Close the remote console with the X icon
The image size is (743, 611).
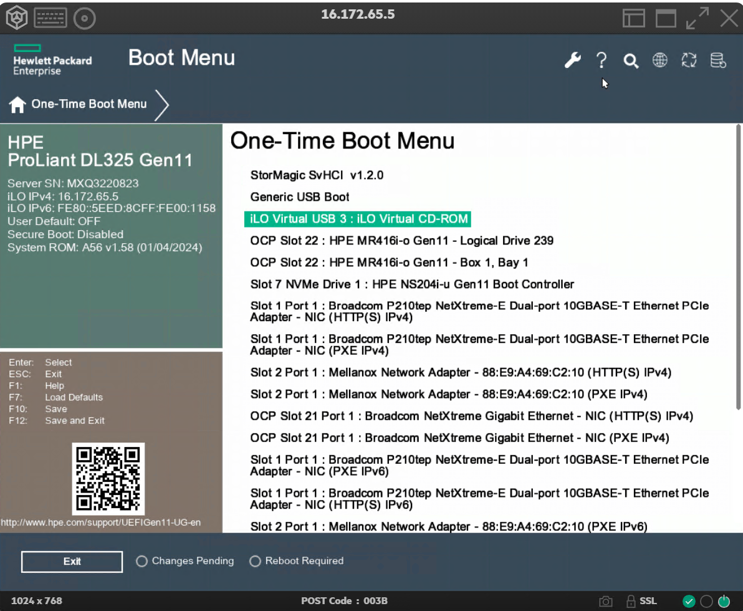[x=729, y=19]
